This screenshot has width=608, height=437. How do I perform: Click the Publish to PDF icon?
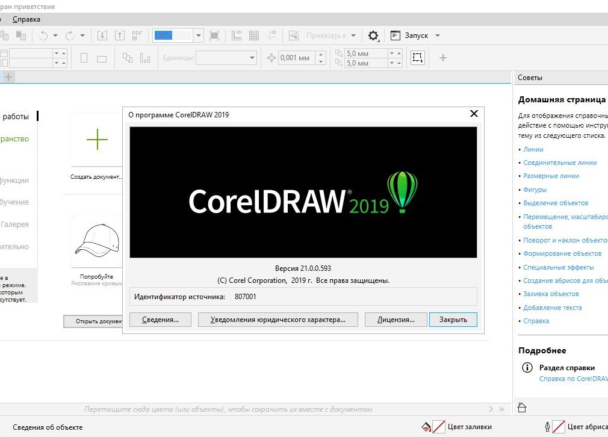(x=137, y=36)
